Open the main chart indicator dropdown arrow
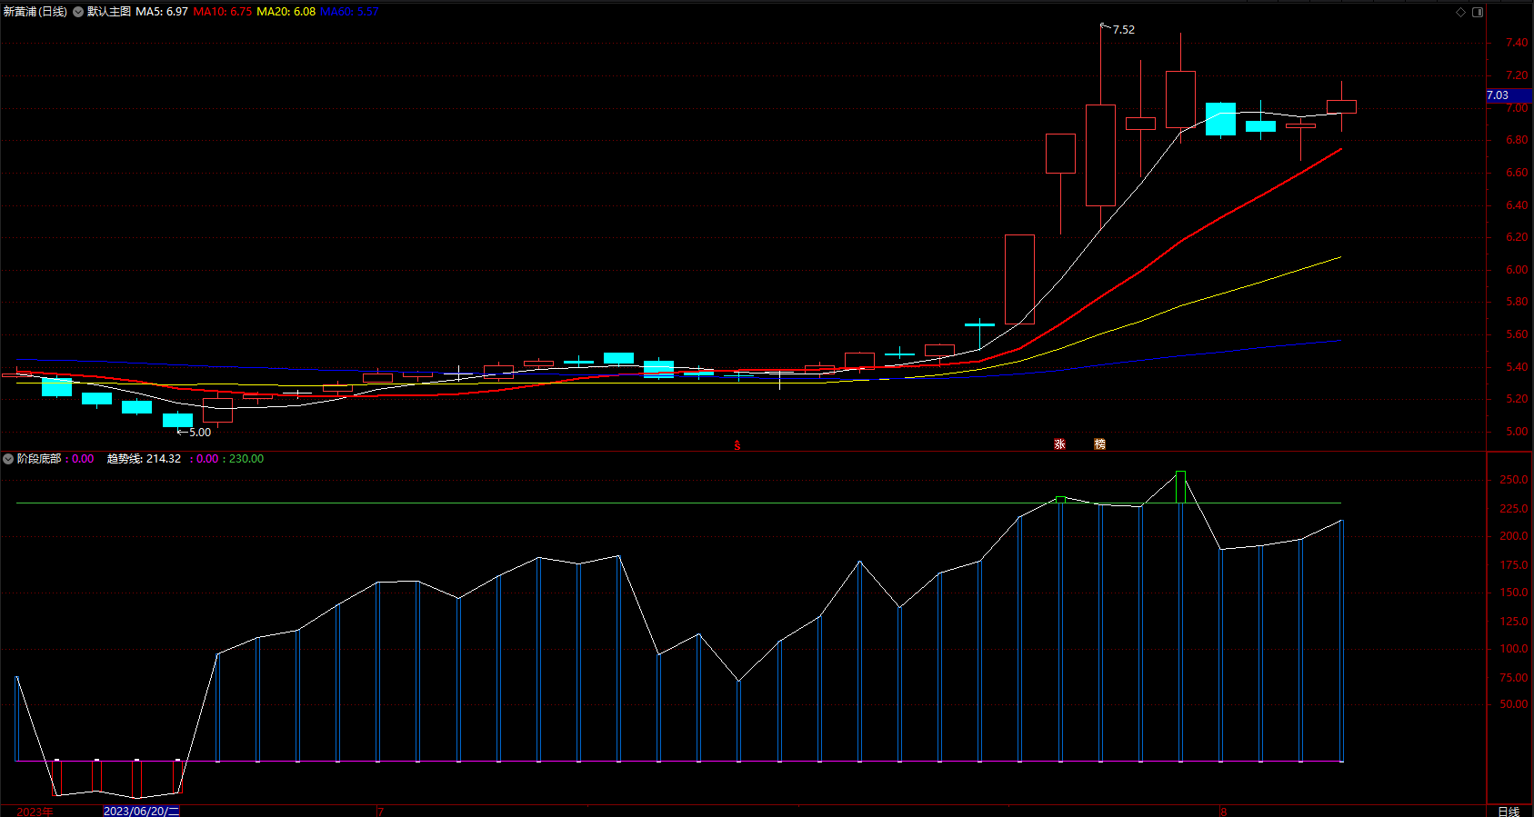Image resolution: width=1534 pixels, height=817 pixels. [x=78, y=12]
